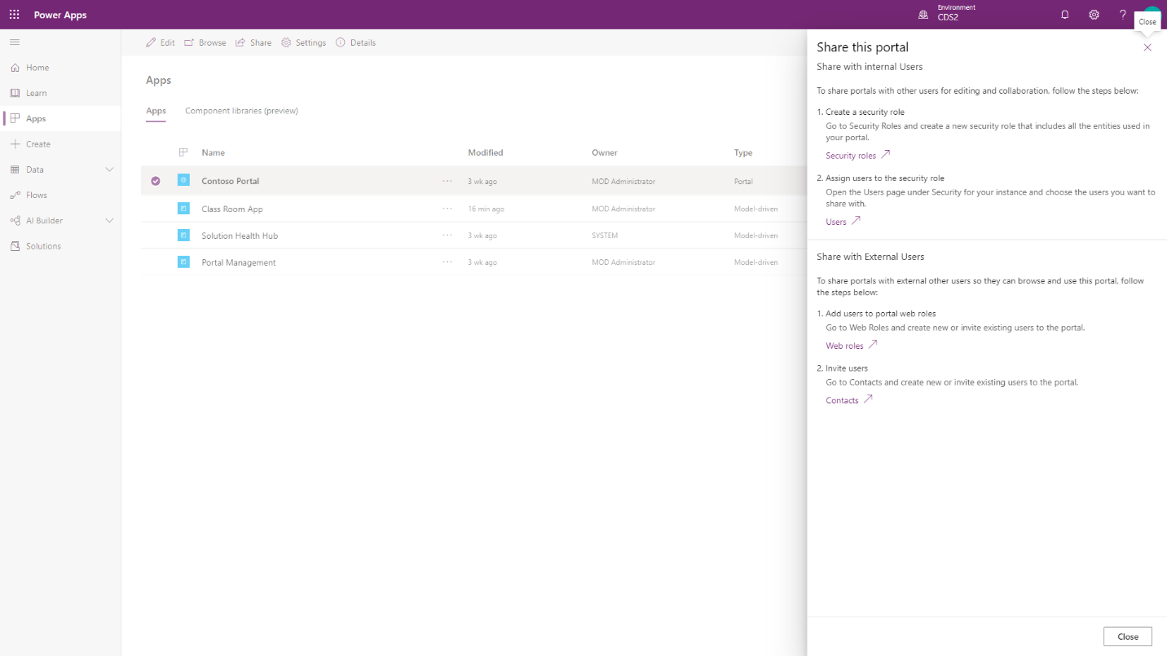This screenshot has height=656, width=1167.
Task: Click the Portal Management app icon
Action: [x=183, y=262]
